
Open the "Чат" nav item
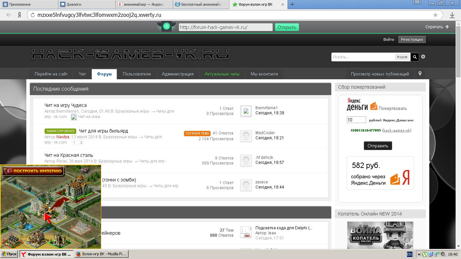click(82, 74)
